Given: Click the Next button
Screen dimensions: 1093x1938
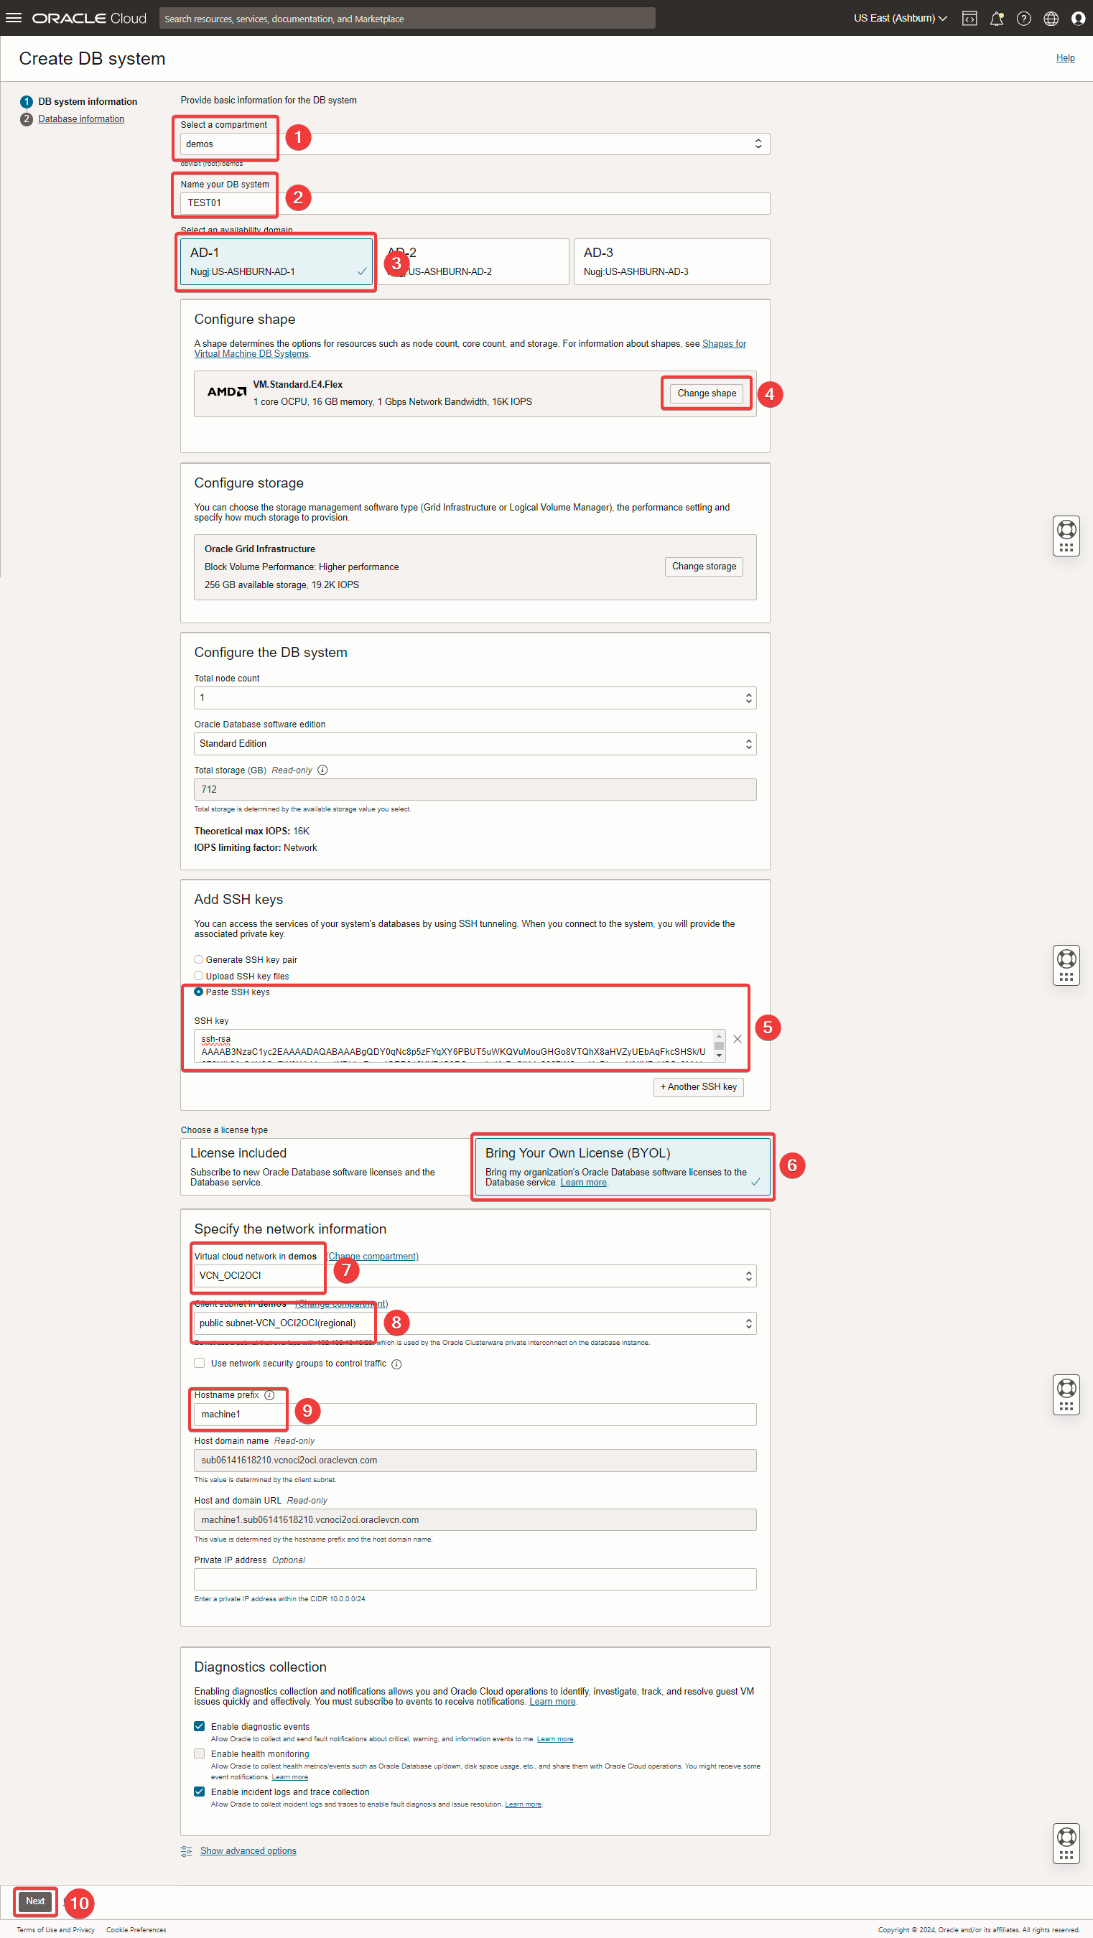Looking at the screenshot, I should [35, 1901].
